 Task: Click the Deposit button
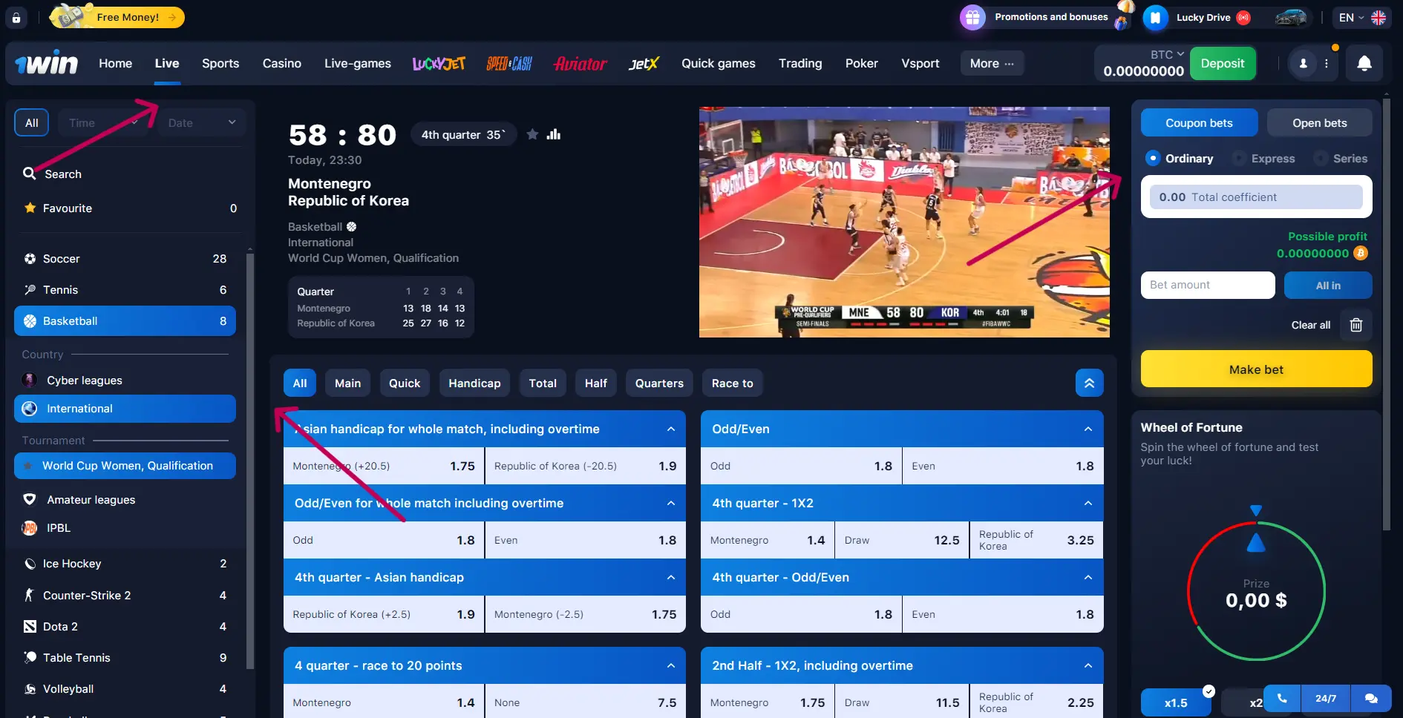[x=1223, y=64]
